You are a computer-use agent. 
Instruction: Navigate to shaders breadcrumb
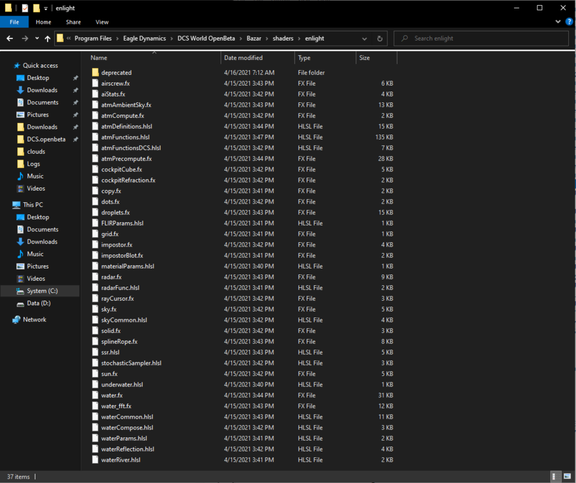pos(283,38)
